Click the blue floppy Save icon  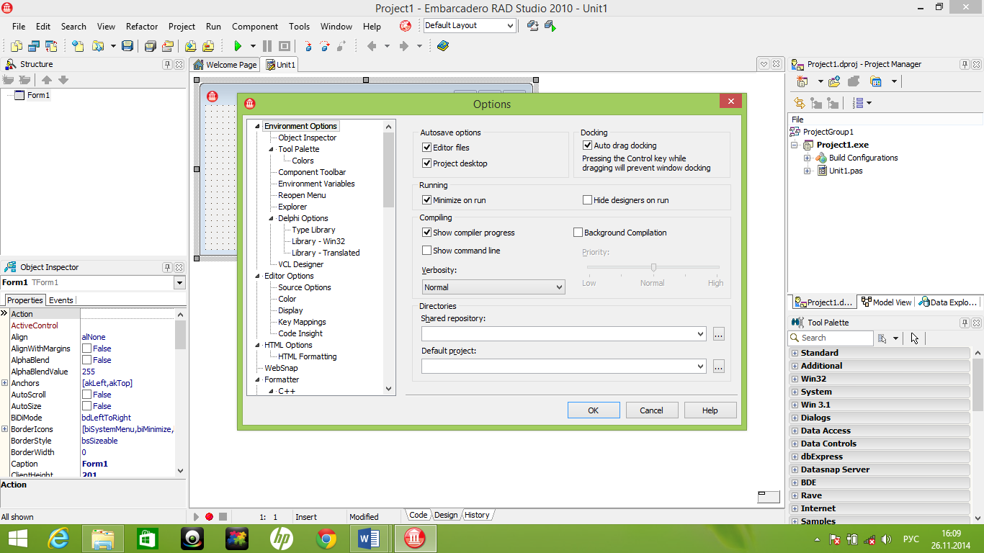tap(128, 46)
